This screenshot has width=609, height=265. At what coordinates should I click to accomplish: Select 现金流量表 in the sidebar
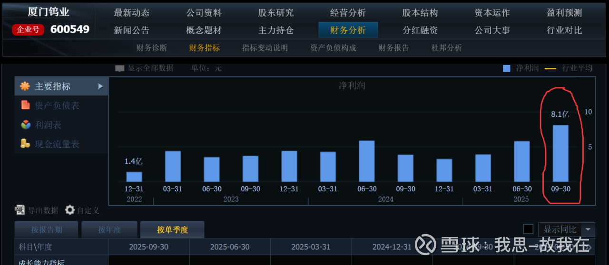pos(57,144)
